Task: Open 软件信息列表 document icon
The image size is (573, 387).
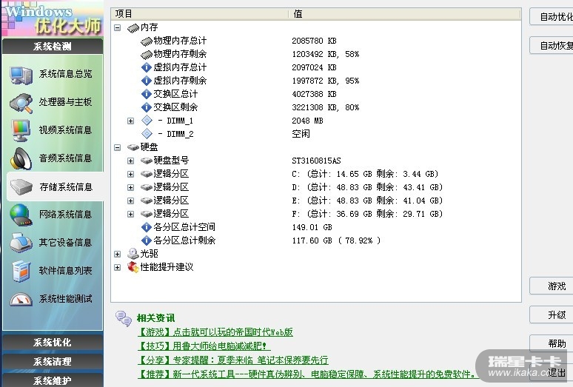Action: coord(21,271)
